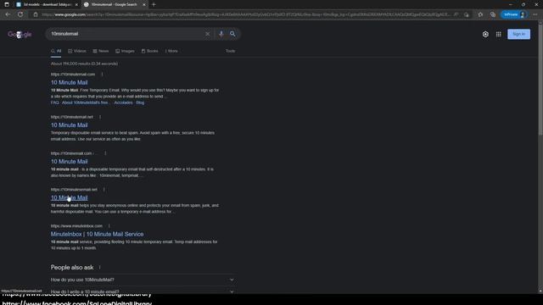
Task: Open options dots beside 10minutemail.net URL
Action: (x=100, y=117)
